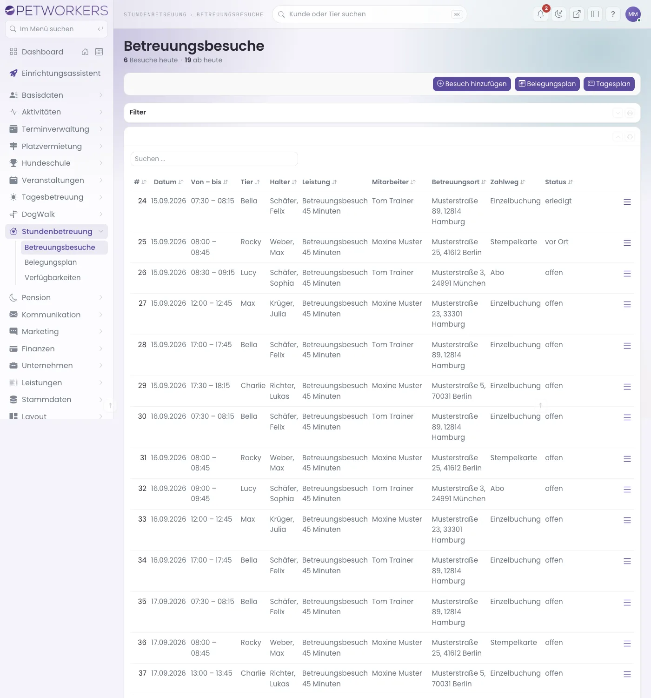Toggle sidebar layout icon in header
This screenshot has height=698, width=651.
[x=595, y=14]
